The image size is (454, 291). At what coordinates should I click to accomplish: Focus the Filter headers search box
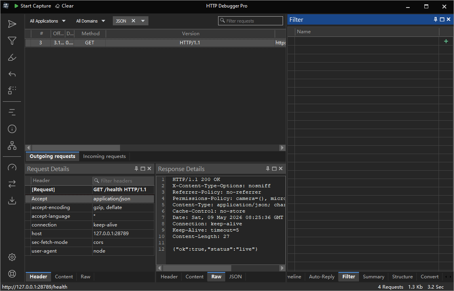pyautogui.click(x=123, y=181)
